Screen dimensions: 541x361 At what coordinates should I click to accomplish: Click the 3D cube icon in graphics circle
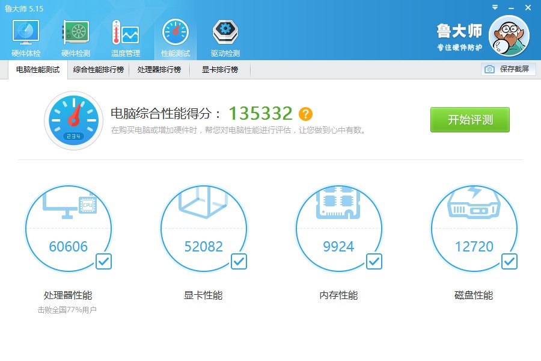(203, 202)
